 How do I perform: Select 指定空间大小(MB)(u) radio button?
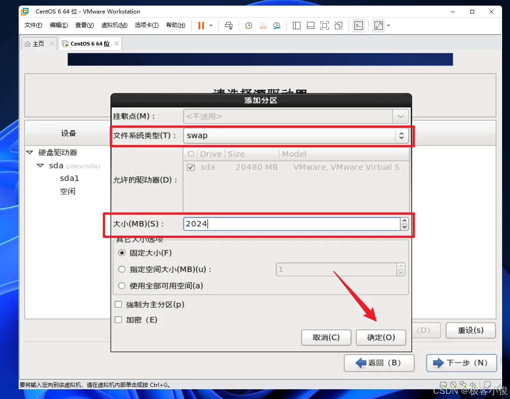tap(122, 269)
